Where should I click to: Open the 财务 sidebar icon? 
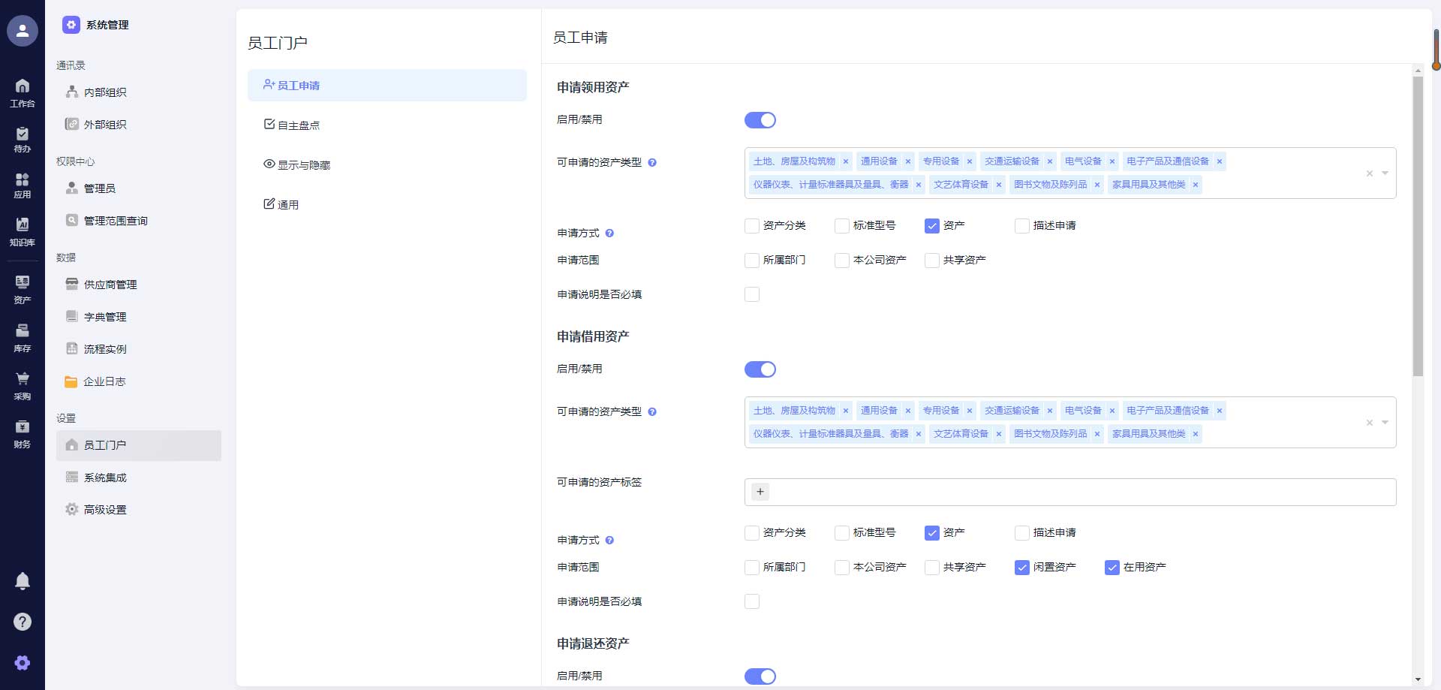pyautogui.click(x=23, y=432)
